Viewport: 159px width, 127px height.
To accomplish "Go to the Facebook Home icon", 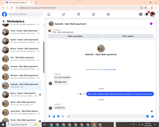I will 49,14.
